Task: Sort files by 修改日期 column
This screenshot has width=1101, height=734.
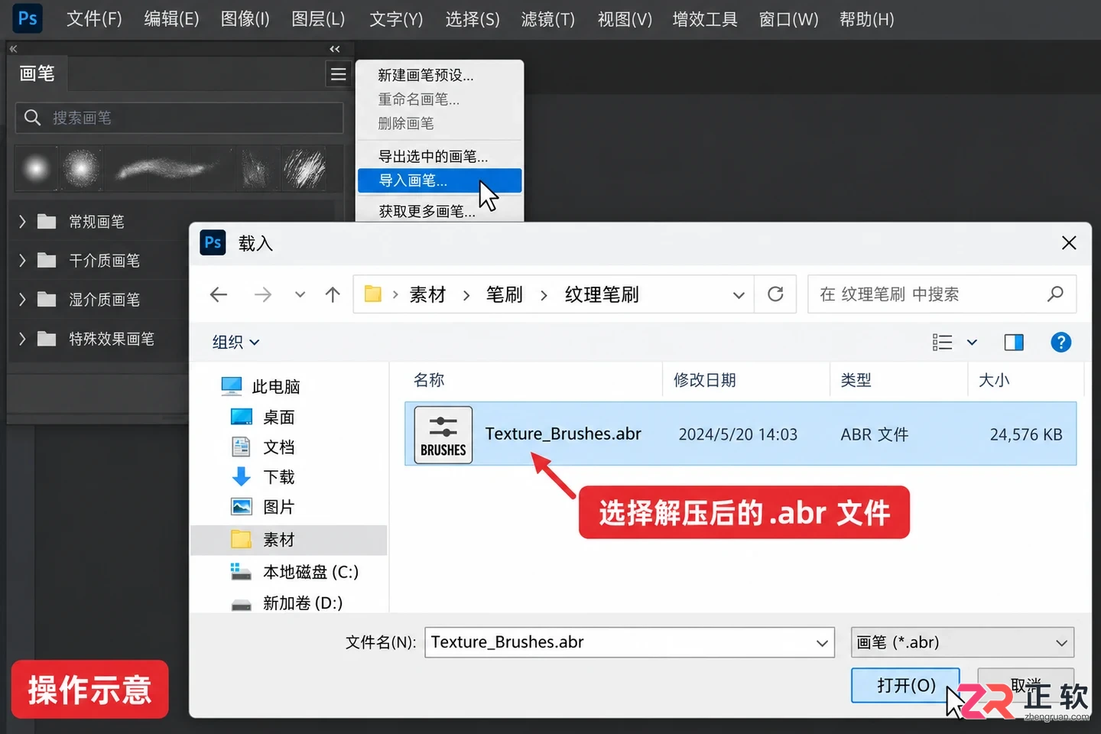Action: tap(704, 380)
